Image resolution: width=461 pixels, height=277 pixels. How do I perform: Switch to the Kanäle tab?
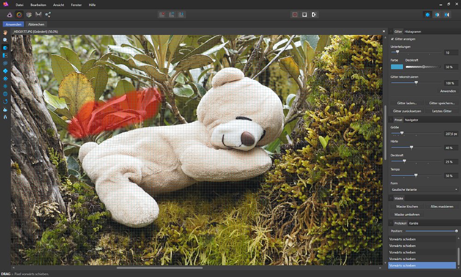tap(414, 223)
